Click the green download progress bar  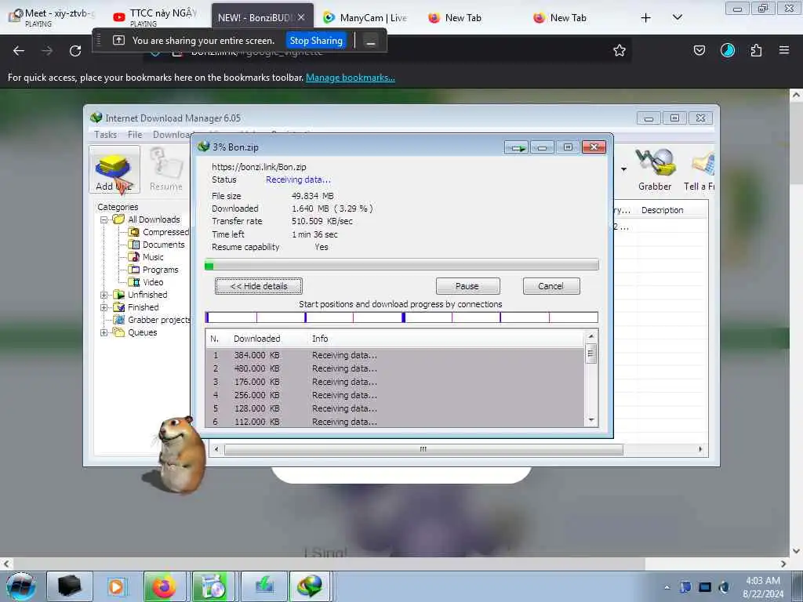point(401,265)
